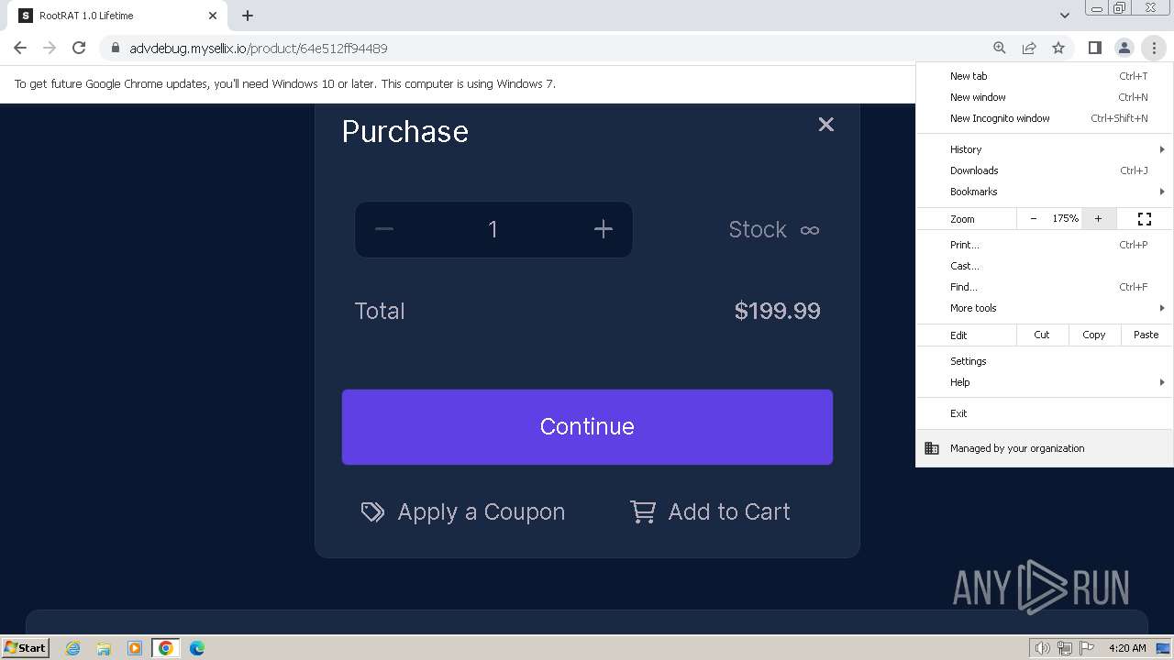
Task: Select Exit from Chrome menu
Action: point(1045,413)
